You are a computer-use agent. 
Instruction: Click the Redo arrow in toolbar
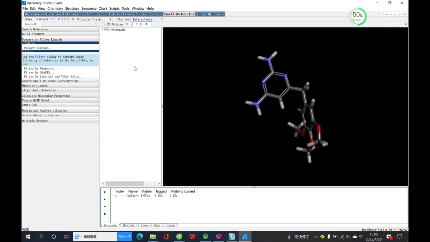[x=54, y=19]
